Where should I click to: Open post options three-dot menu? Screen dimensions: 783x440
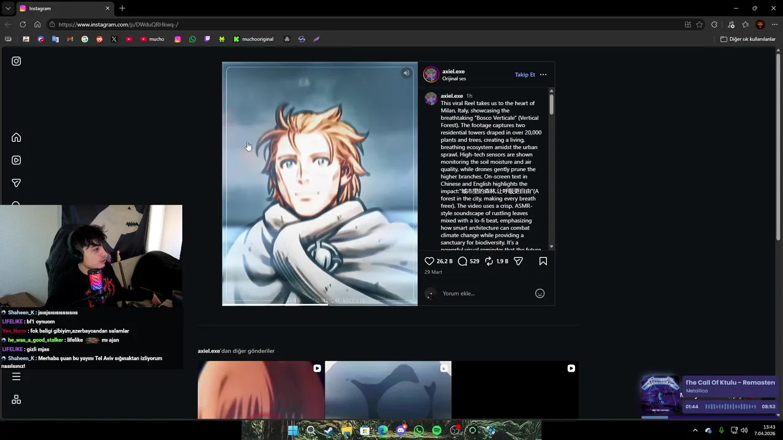[543, 75]
